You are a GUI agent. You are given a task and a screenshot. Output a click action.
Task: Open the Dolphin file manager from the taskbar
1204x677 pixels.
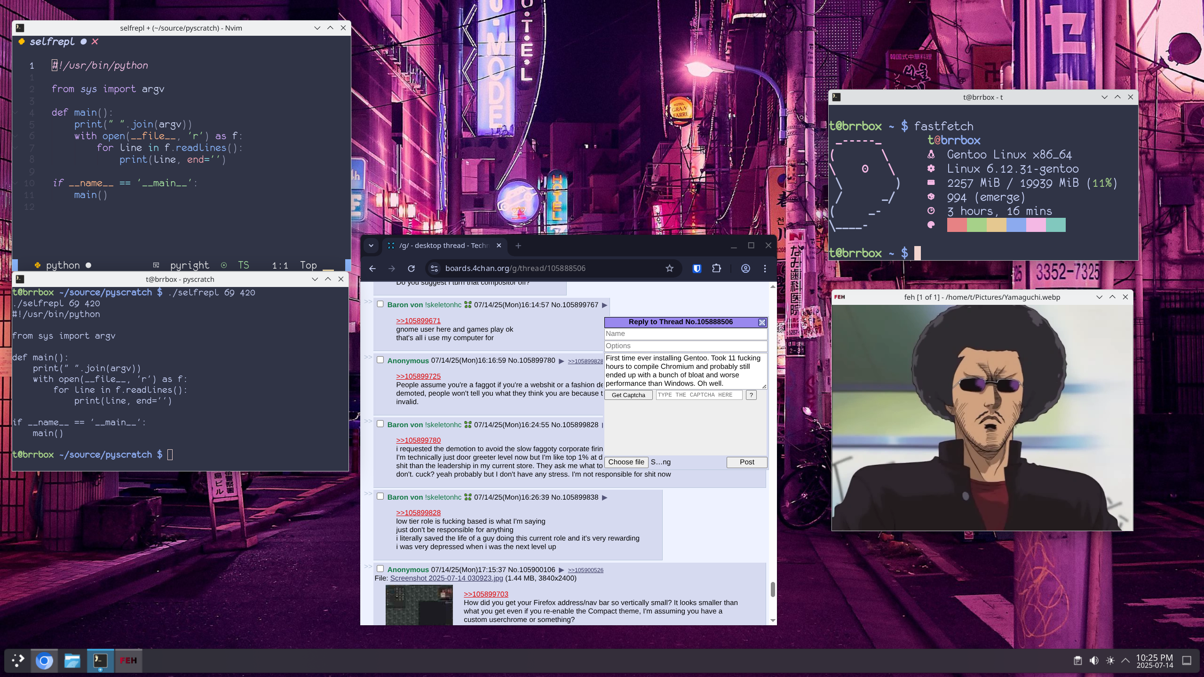(72, 661)
